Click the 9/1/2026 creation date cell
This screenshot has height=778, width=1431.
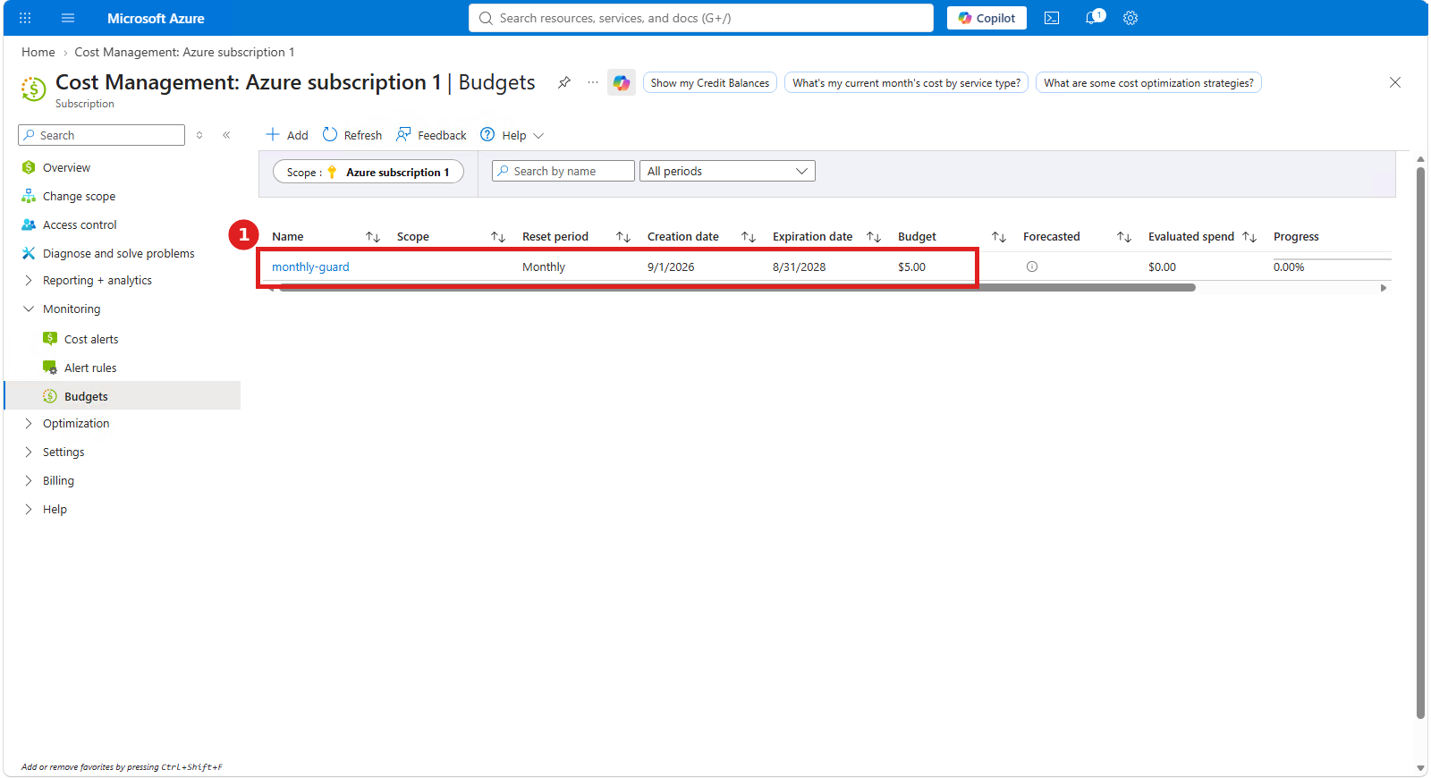pos(671,266)
